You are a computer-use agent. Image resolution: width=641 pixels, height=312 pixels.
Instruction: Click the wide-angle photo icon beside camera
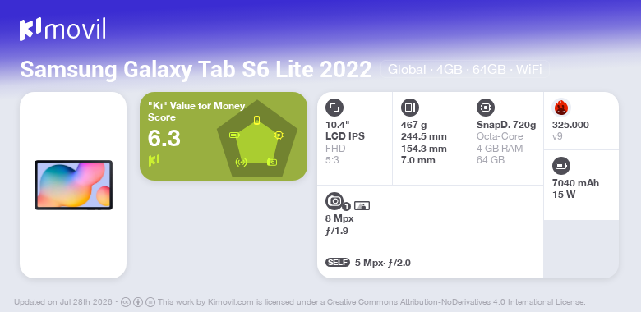362,206
